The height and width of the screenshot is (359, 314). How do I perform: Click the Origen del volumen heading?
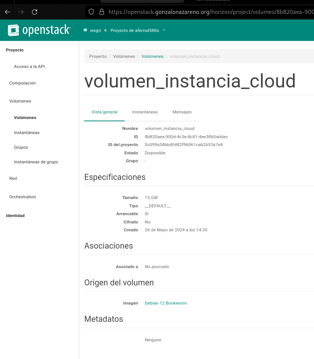[x=119, y=282]
